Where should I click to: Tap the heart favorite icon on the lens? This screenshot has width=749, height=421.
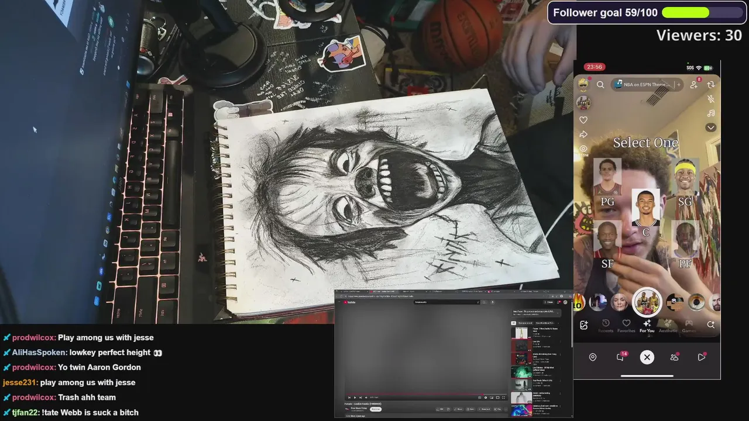[x=583, y=120]
